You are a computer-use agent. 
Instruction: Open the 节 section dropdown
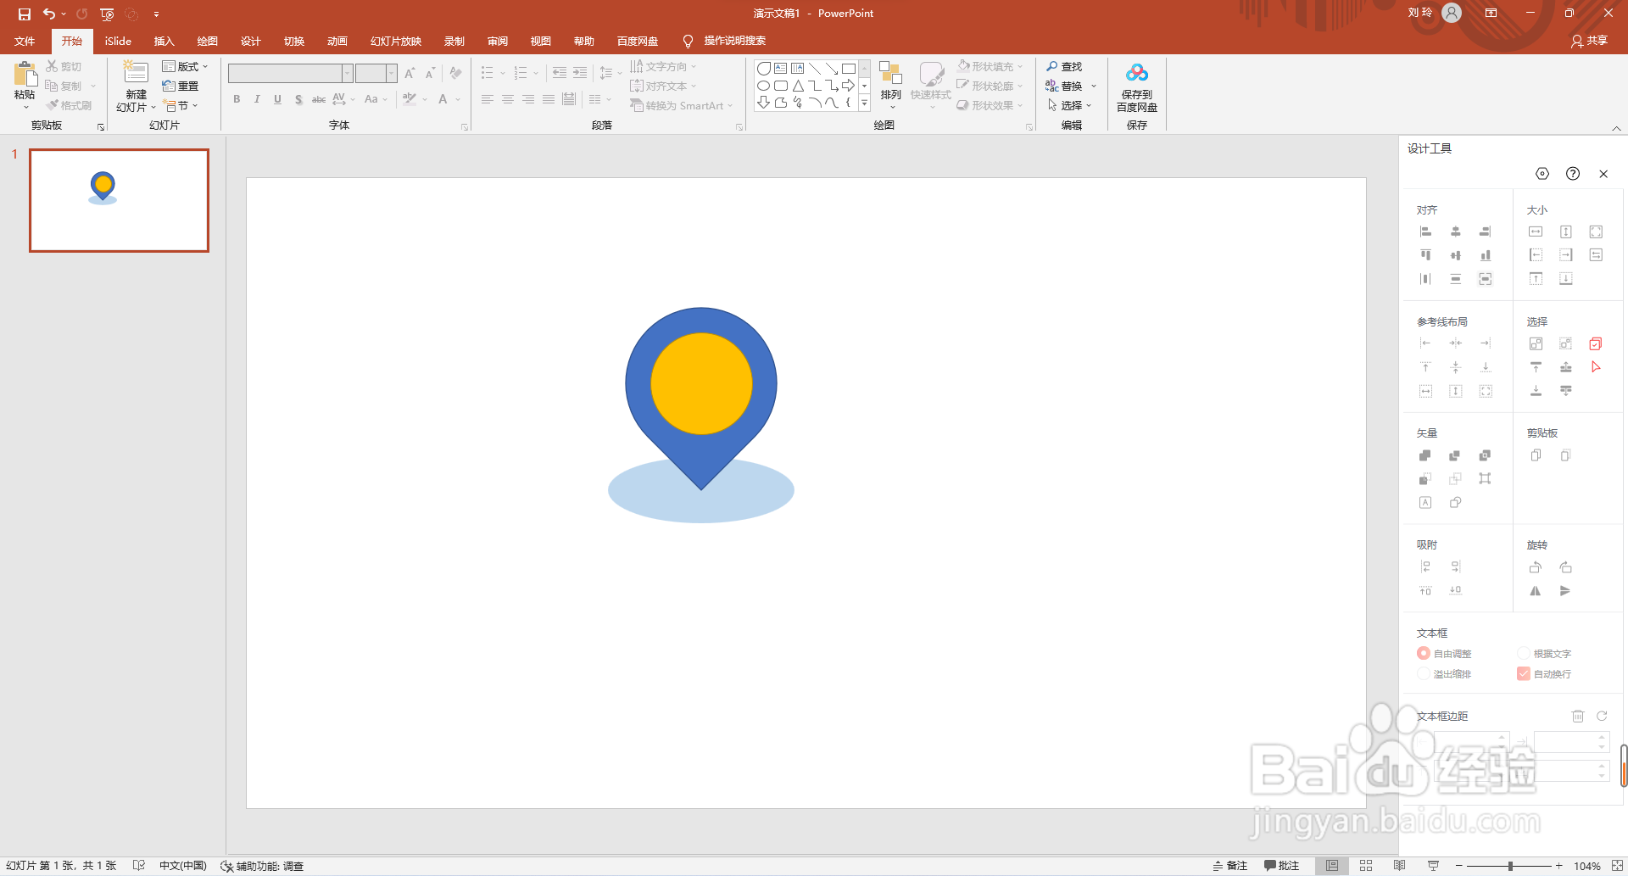pyautogui.click(x=181, y=106)
